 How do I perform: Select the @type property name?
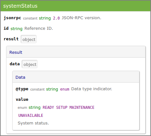(22, 89)
